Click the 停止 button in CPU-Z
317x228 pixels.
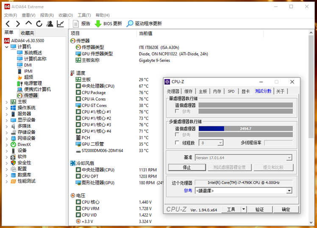187,168
